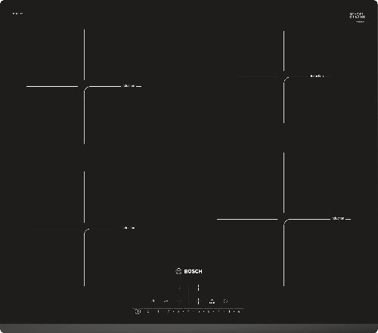
Task: Tap the Bosch logo above the controls
Action: (189, 271)
